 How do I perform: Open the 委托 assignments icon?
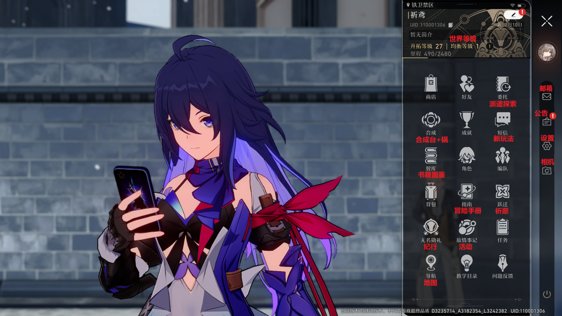point(502,84)
